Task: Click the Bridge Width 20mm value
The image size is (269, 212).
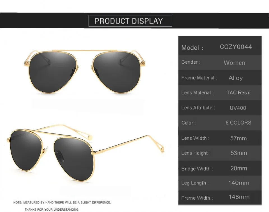Action: click(x=239, y=168)
